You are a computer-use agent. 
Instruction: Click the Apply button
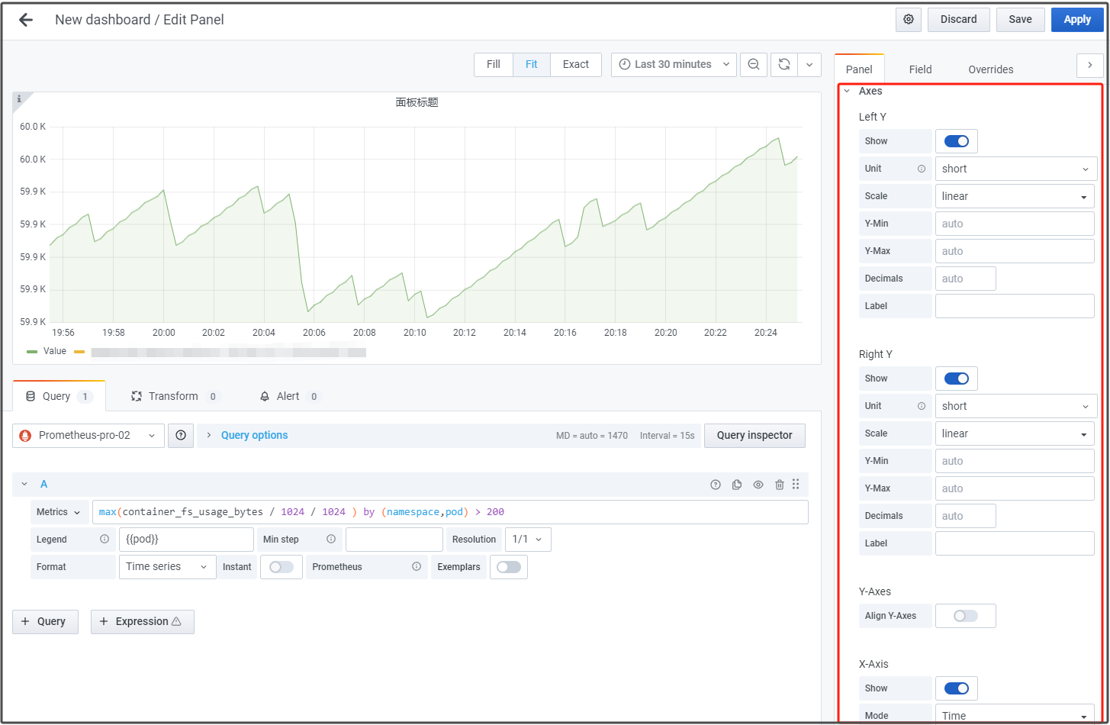pos(1076,20)
